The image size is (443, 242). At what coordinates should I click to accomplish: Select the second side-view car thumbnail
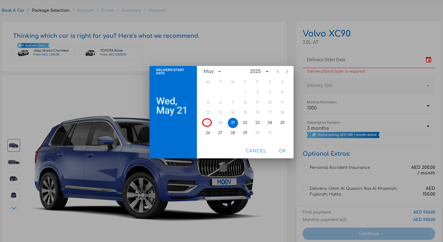(14, 162)
